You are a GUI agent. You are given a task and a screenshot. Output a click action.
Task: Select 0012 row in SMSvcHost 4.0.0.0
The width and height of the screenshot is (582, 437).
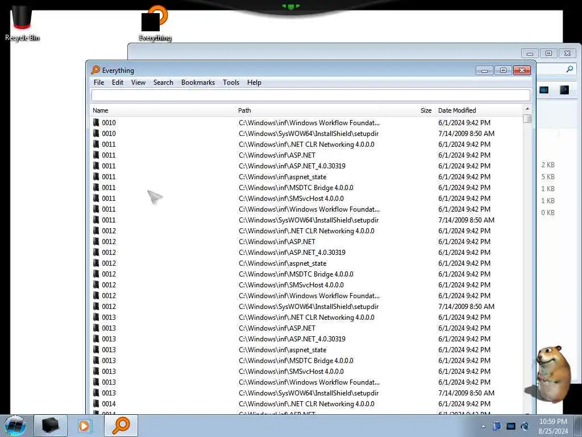click(306, 285)
